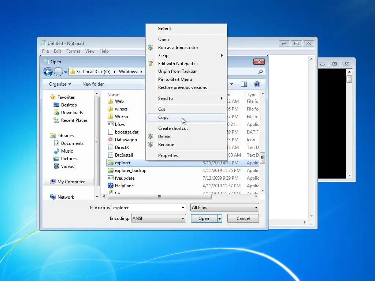375x281 pixels.
Task: Choose Rename in the context menu
Action: 186,144
